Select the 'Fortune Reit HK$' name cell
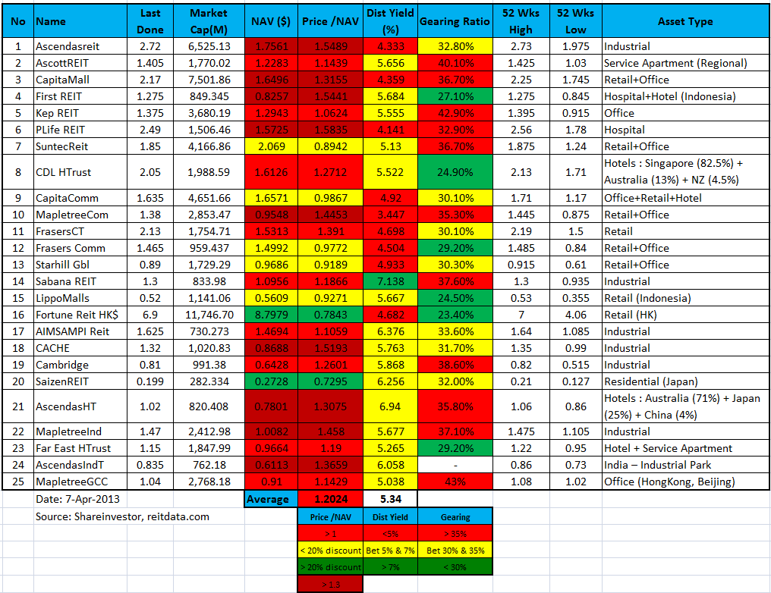 [80, 315]
